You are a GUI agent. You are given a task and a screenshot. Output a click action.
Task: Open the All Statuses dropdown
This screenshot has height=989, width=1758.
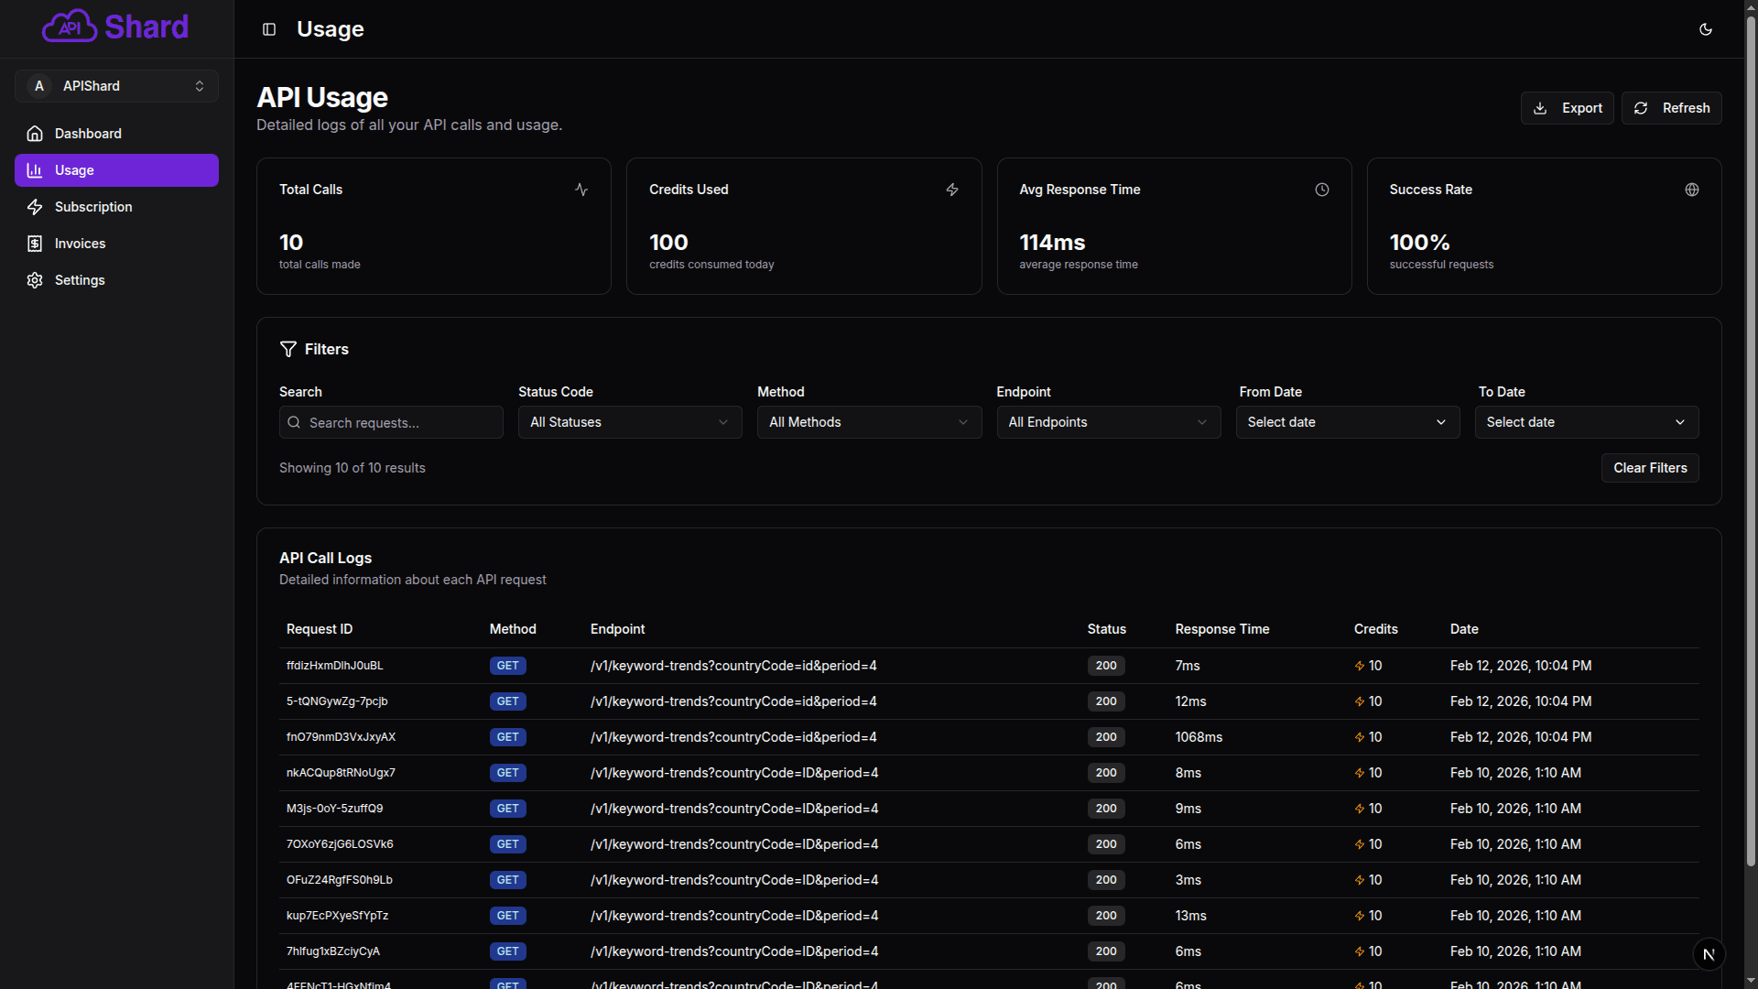click(x=630, y=422)
